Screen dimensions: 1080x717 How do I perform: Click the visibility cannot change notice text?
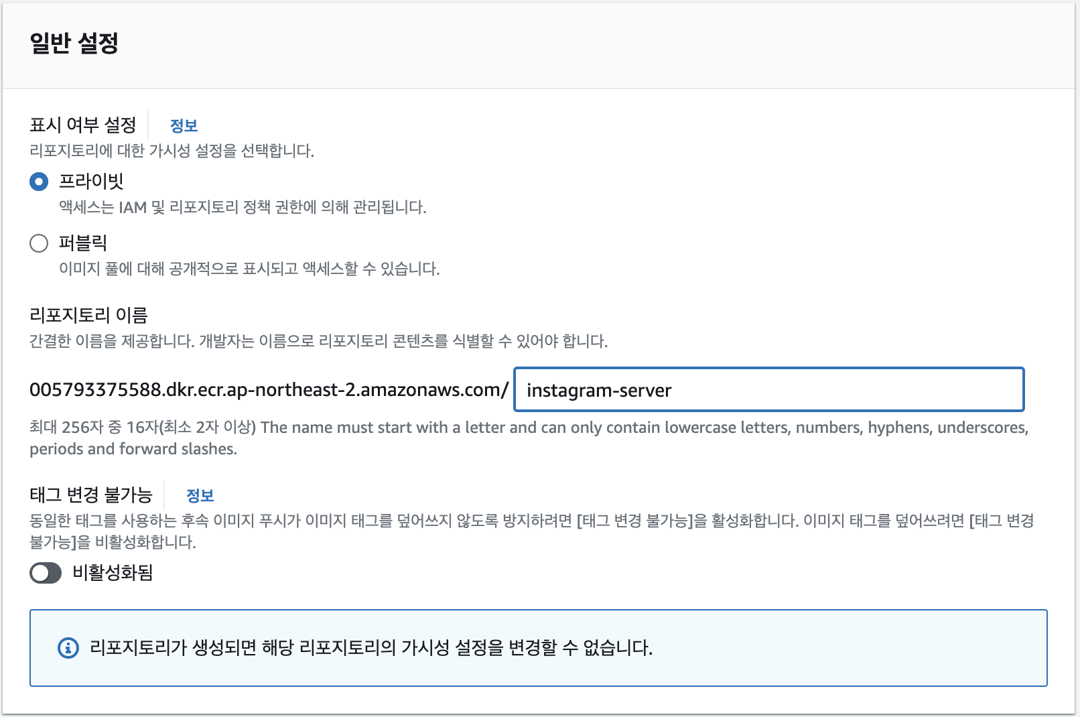(x=371, y=648)
